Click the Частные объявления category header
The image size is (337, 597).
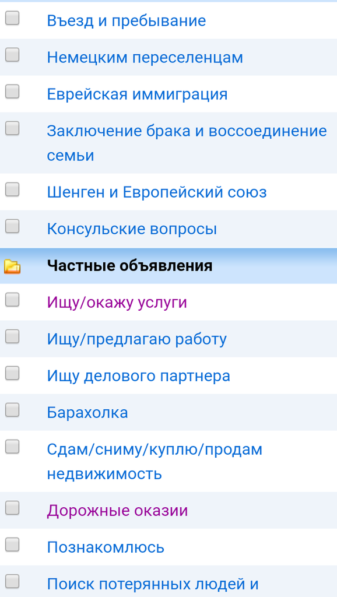point(129,266)
